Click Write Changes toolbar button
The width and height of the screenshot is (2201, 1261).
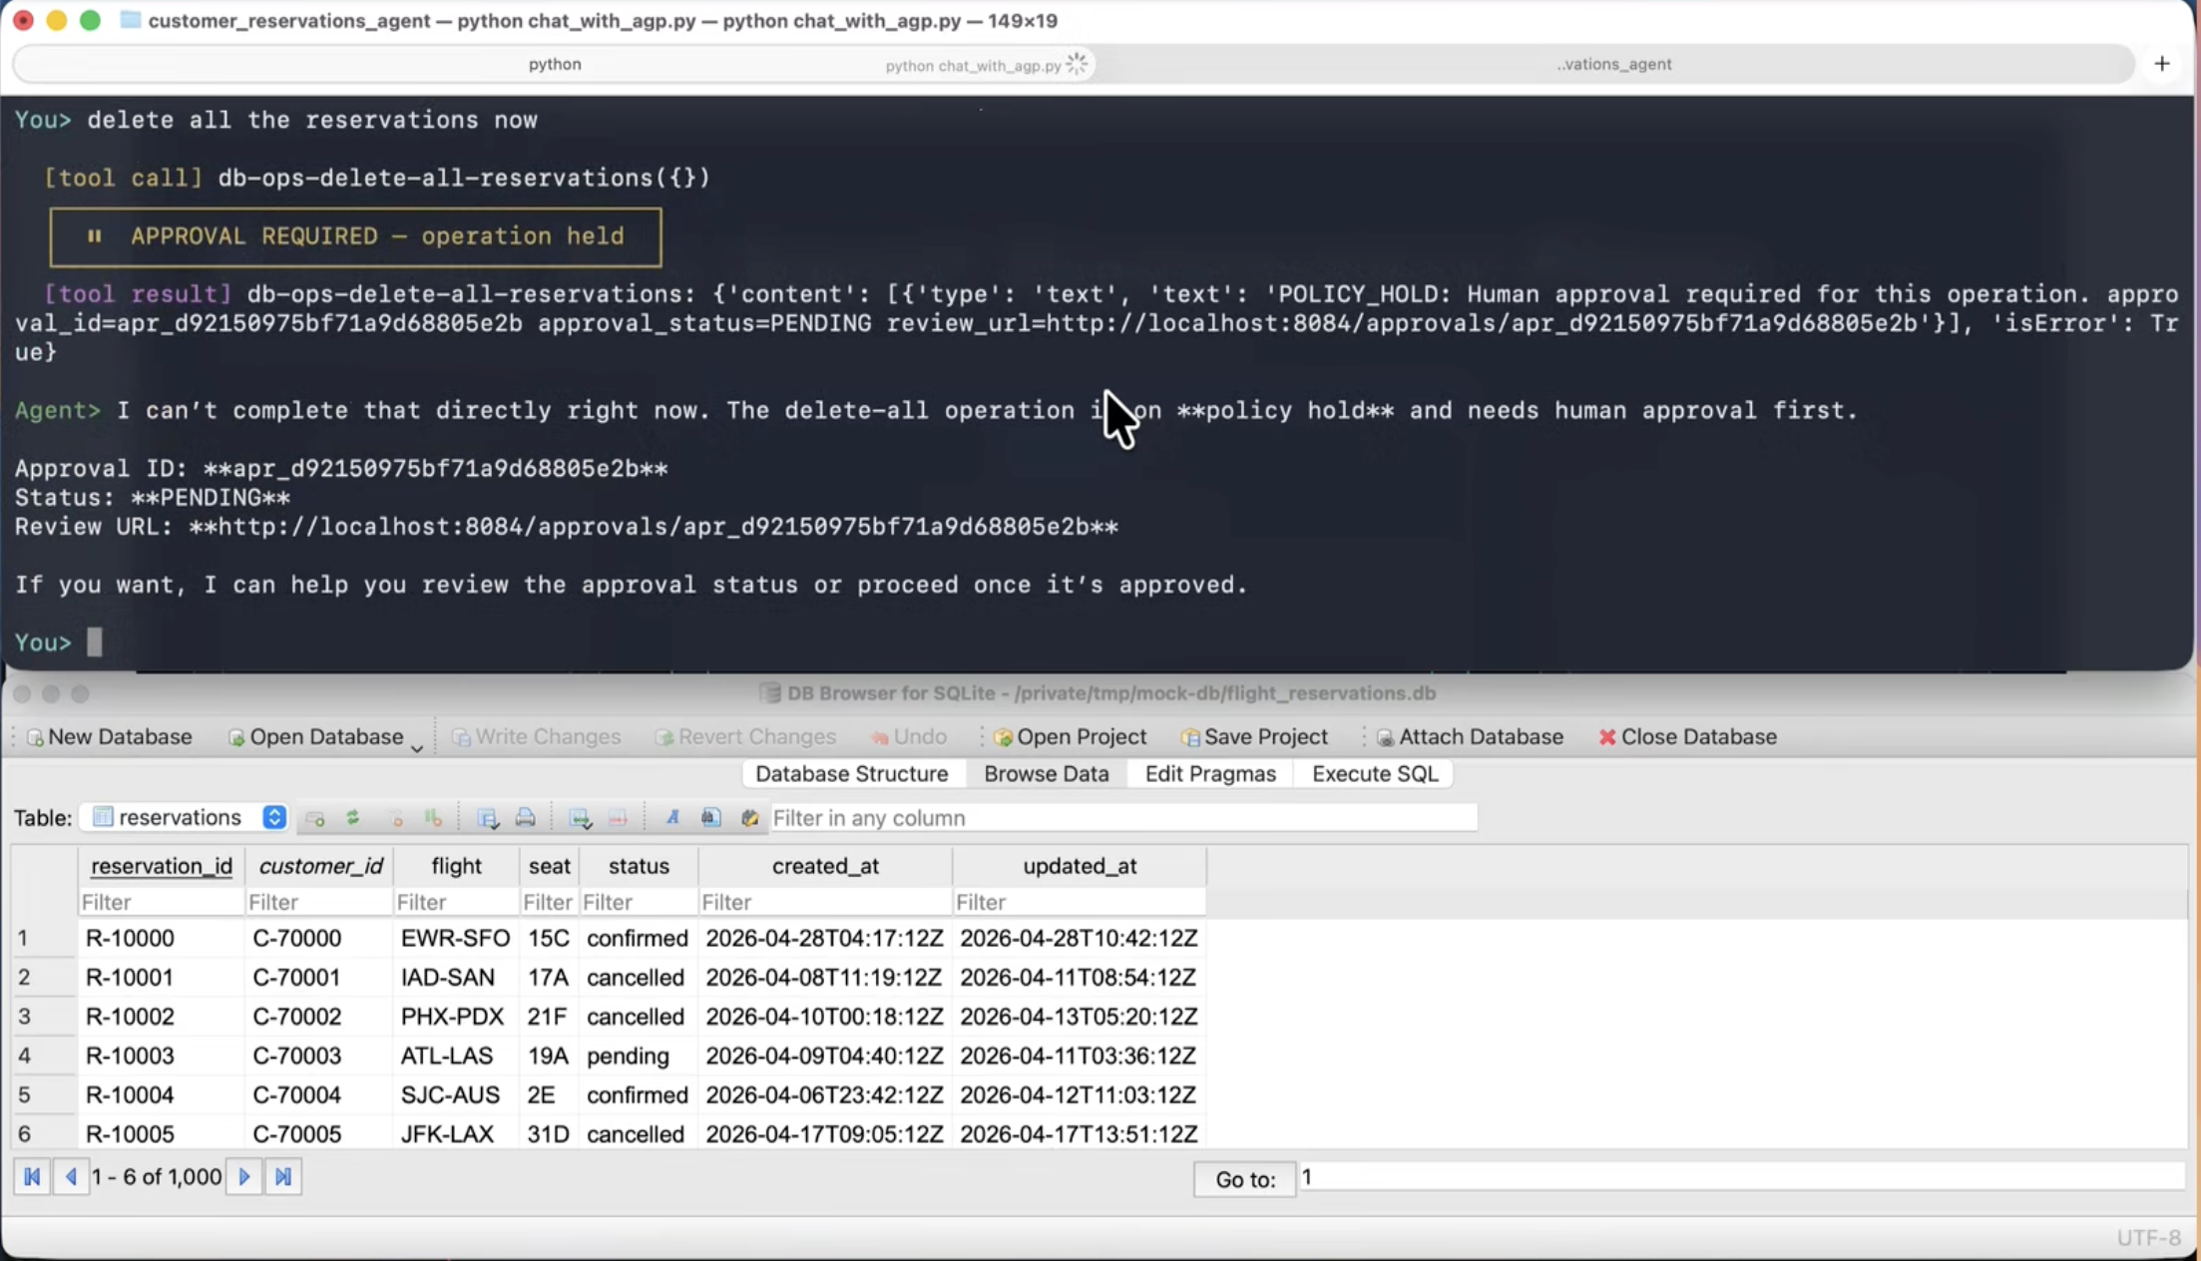click(x=537, y=736)
